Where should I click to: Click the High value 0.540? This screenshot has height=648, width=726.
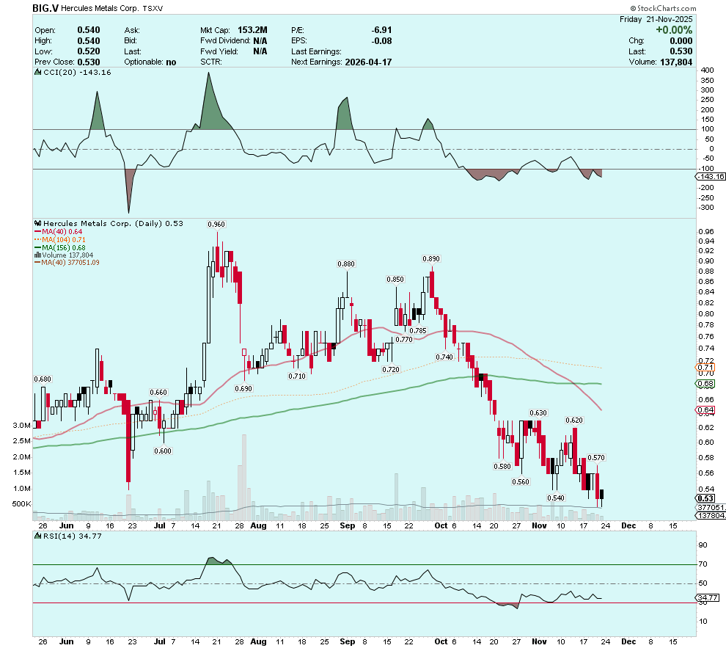pyautogui.click(x=89, y=41)
